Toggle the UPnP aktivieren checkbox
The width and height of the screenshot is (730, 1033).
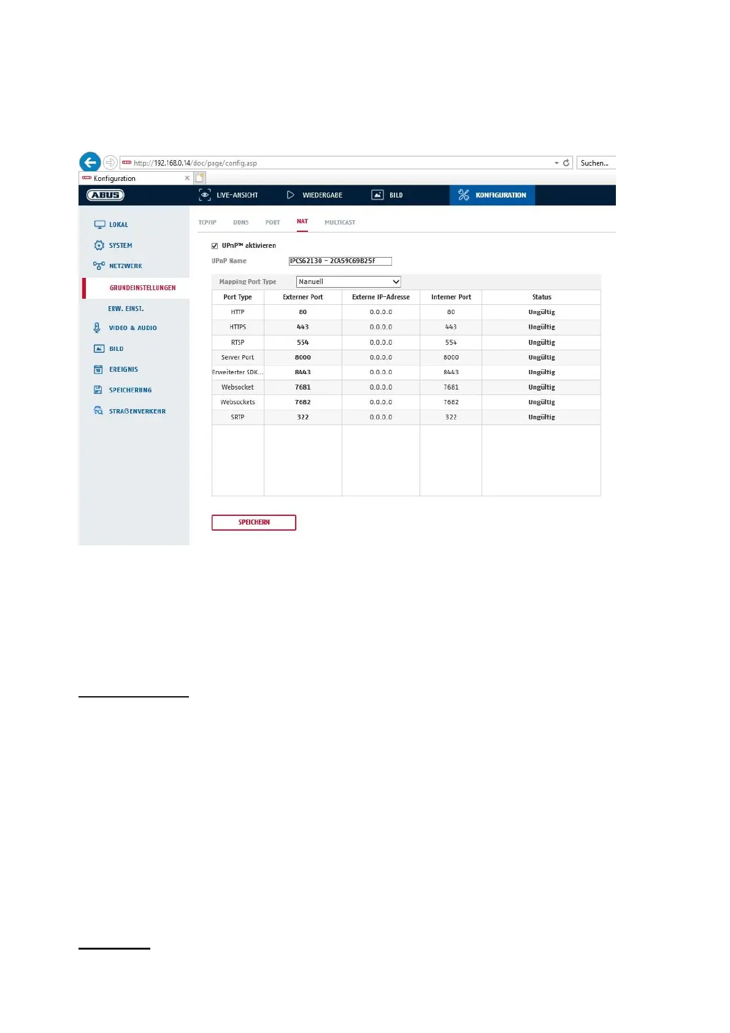(215, 246)
